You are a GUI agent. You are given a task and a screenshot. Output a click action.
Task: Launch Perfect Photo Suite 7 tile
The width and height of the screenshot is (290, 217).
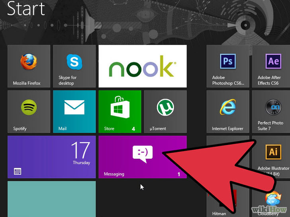(x=271, y=111)
